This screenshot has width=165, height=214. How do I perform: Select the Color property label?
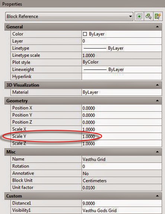coord(18,34)
